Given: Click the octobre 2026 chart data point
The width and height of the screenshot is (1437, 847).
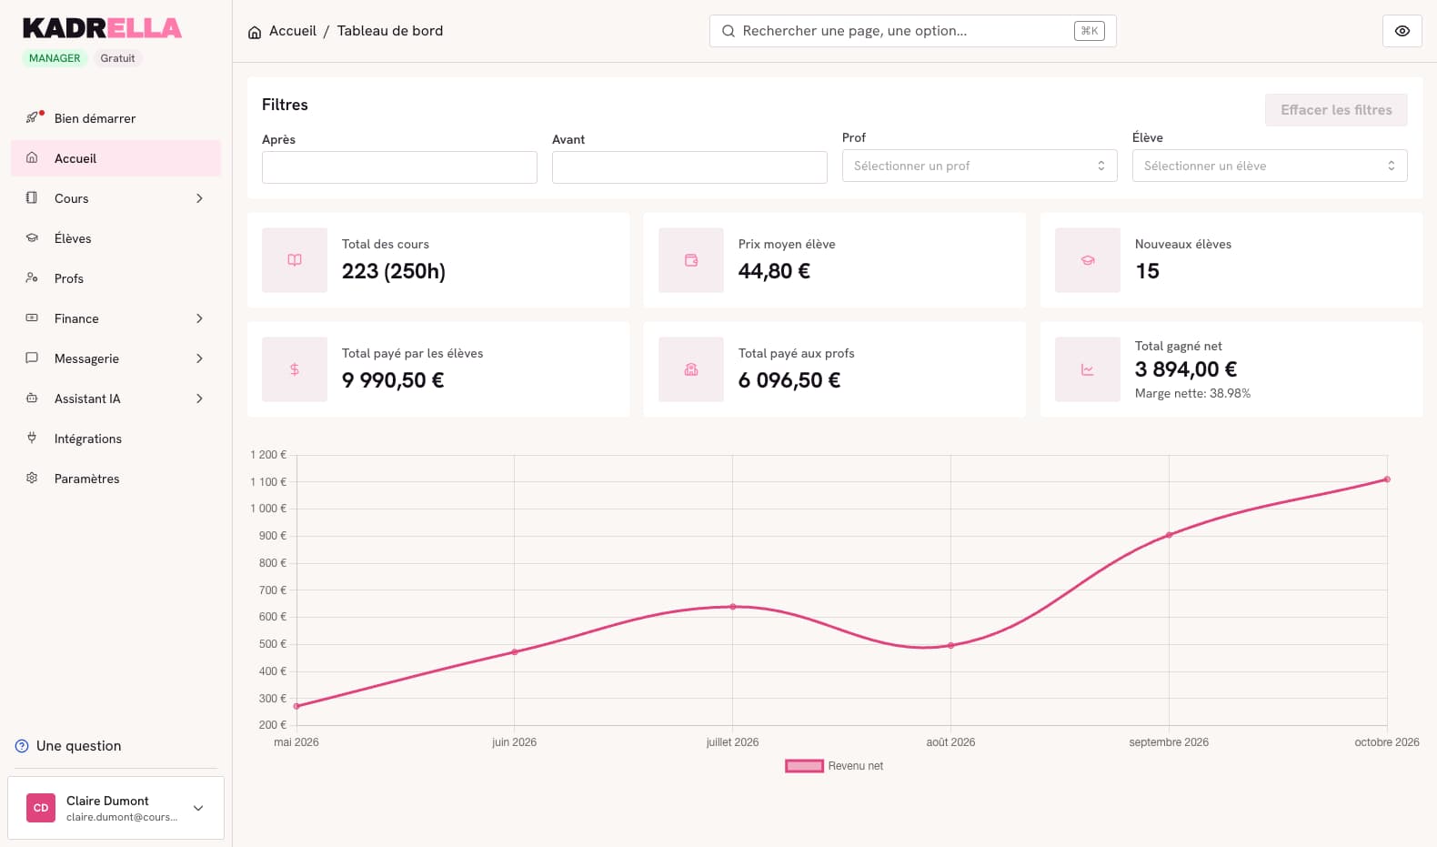Looking at the screenshot, I should tap(1387, 479).
